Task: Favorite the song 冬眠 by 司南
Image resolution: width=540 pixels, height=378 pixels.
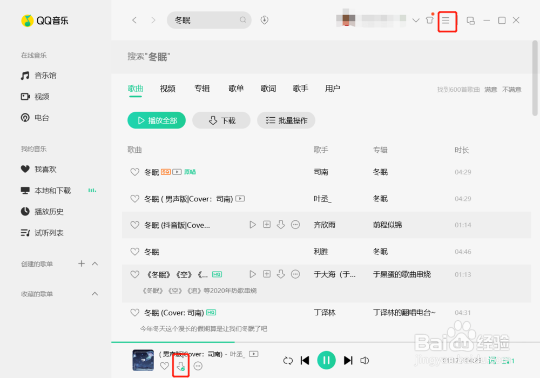Action: pyautogui.click(x=134, y=172)
